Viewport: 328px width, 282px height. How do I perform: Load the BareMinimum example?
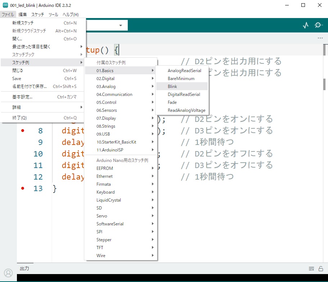click(x=182, y=79)
